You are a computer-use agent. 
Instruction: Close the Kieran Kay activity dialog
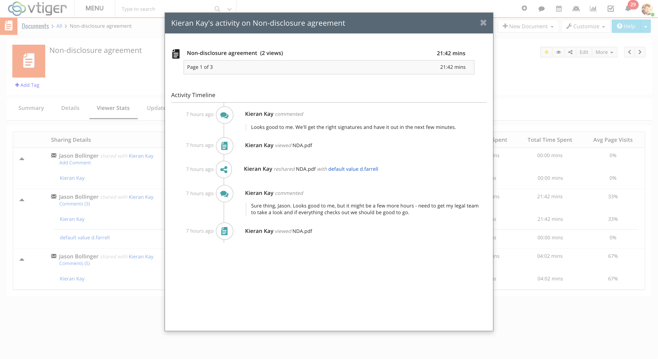[483, 23]
